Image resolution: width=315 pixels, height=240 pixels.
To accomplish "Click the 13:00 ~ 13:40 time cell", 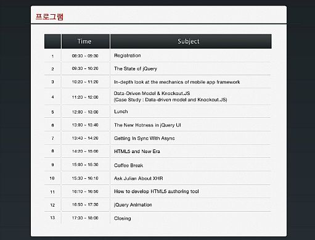I will point(85,125).
